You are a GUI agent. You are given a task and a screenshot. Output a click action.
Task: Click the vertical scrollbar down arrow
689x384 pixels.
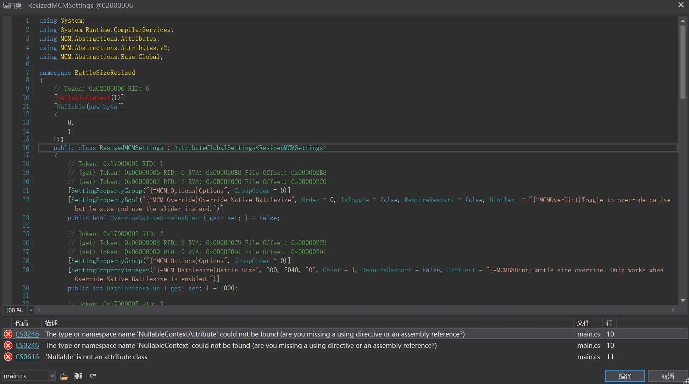click(x=683, y=301)
